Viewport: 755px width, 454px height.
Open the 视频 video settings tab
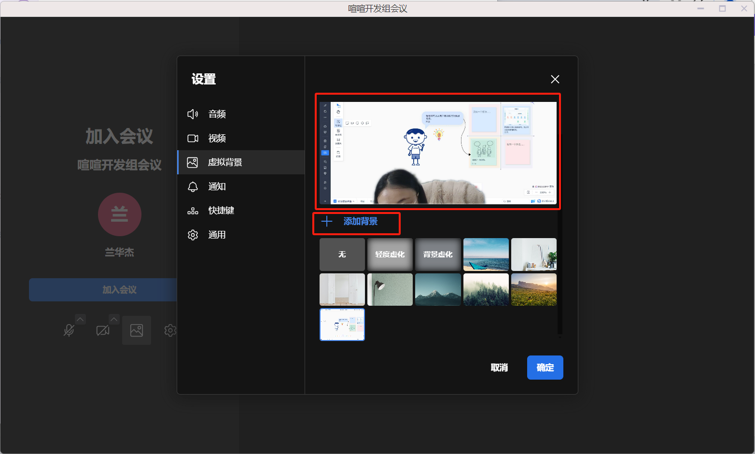coord(217,138)
